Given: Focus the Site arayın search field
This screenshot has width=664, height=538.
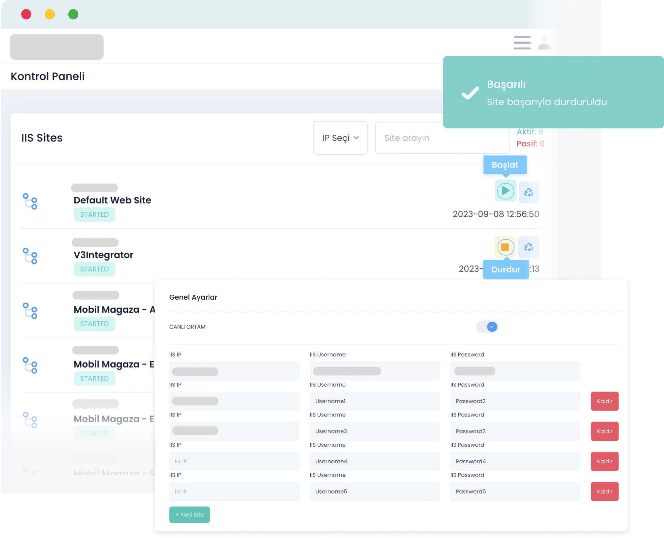Looking at the screenshot, I should [442, 138].
